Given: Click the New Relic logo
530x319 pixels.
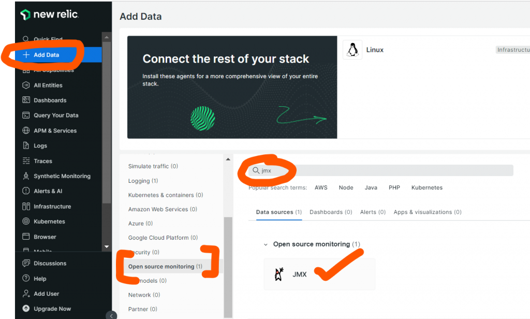Looking at the screenshot, I should tap(50, 15).
